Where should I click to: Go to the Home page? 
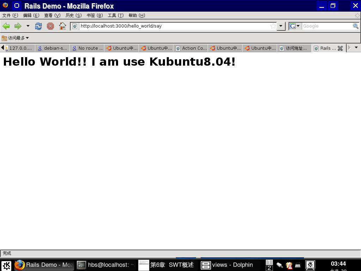tap(62, 26)
